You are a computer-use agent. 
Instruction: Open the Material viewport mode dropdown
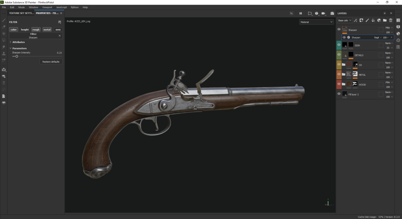[x=316, y=22]
